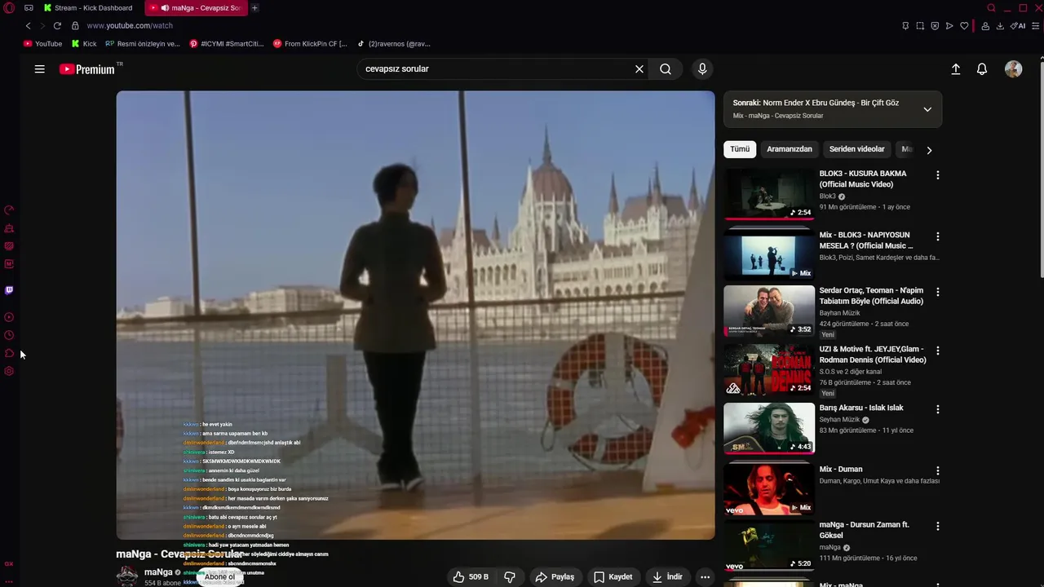Start voice search with microphone

pyautogui.click(x=702, y=69)
